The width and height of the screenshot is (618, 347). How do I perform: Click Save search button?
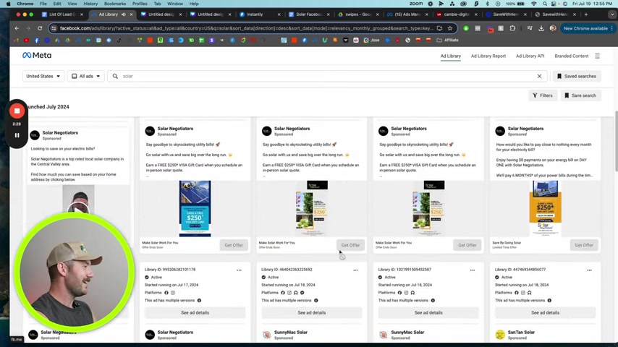click(x=580, y=95)
